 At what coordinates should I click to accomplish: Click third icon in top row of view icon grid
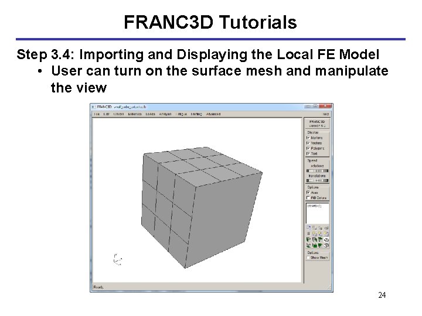coord(320,228)
